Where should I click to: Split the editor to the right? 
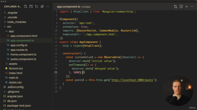181,6
